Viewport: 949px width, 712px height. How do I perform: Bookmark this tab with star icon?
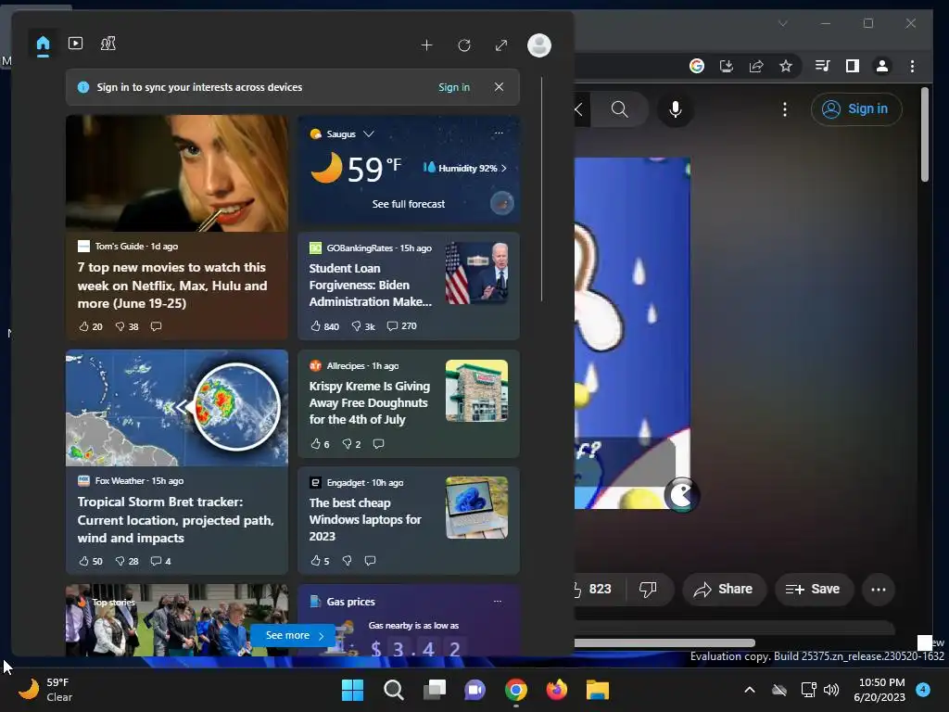[786, 66]
